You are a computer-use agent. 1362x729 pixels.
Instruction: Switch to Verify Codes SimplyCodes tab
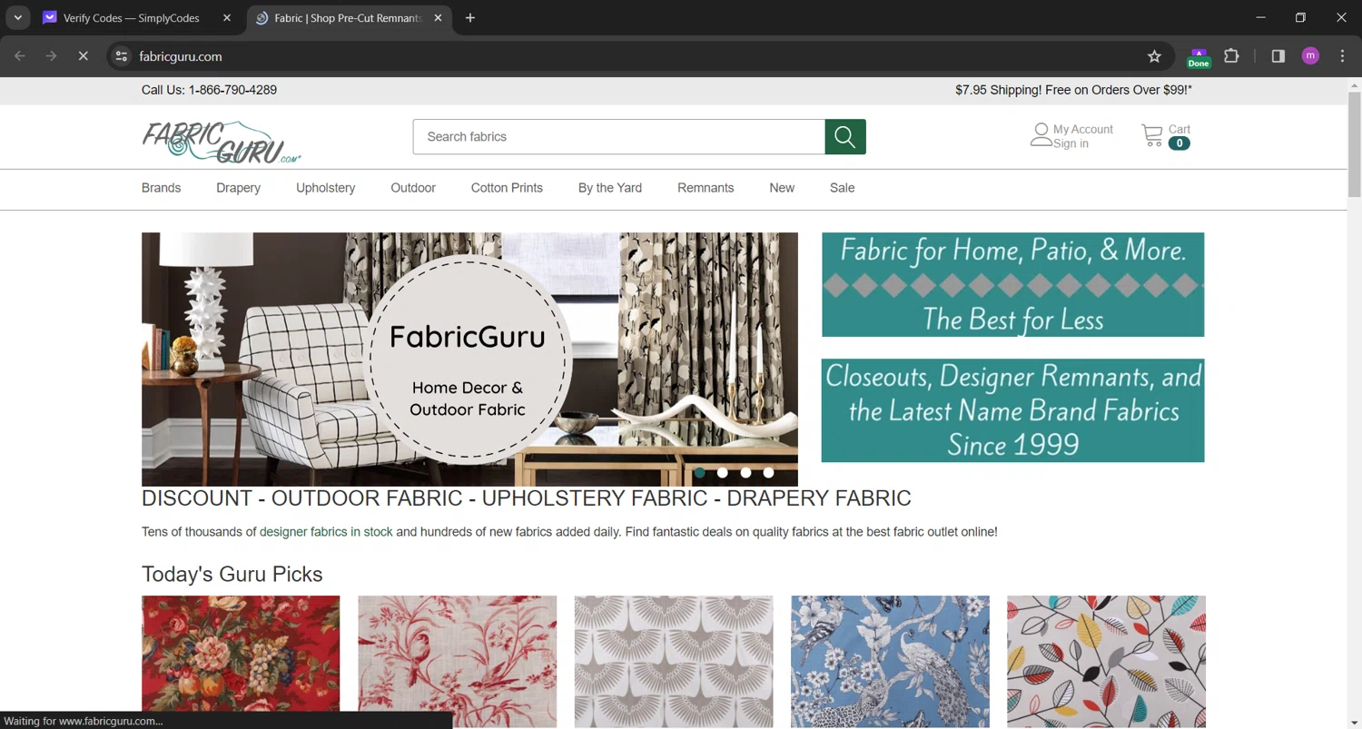(139, 18)
